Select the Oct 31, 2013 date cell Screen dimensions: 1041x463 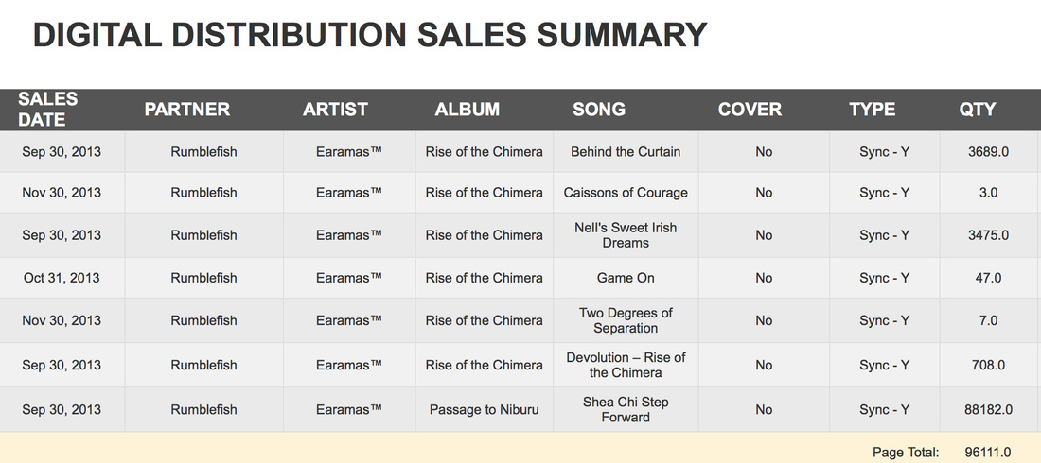point(62,278)
